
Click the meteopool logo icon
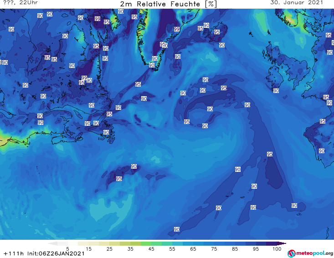click(x=291, y=253)
